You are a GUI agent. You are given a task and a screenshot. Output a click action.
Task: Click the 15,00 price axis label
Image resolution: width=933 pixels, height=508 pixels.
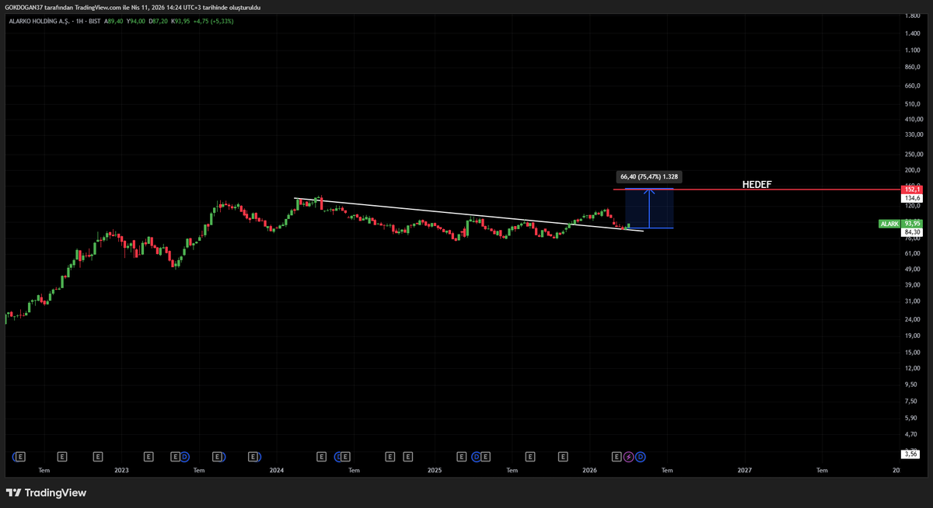913,352
